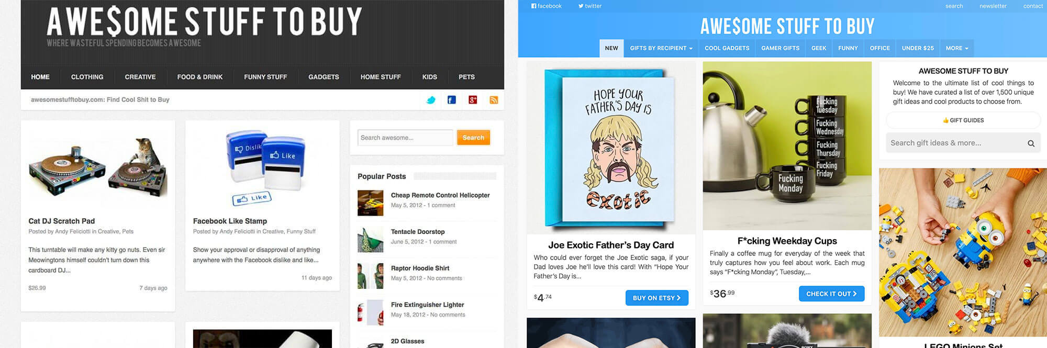Click the Twitter bird icon in old site bar
1047x348 pixels.
point(431,100)
